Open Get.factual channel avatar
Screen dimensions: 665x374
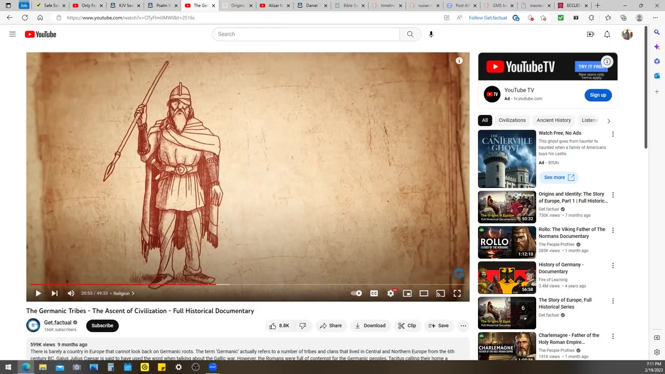coord(33,326)
